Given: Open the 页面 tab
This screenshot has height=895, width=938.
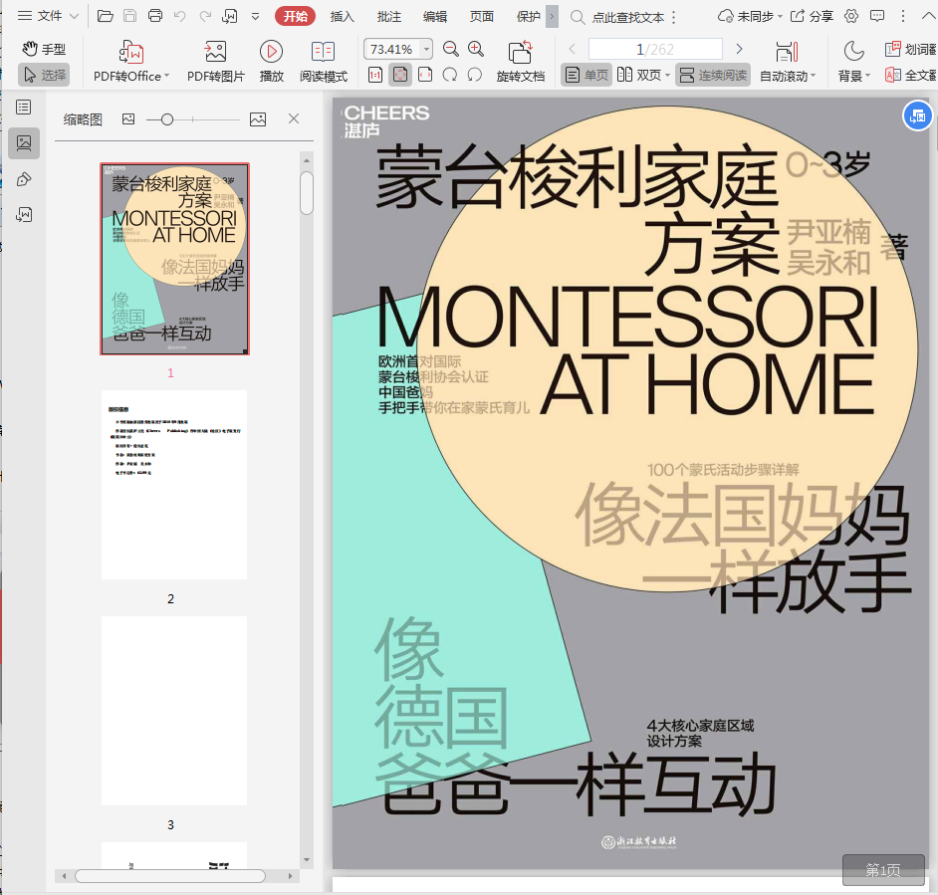Looking at the screenshot, I should tap(482, 17).
